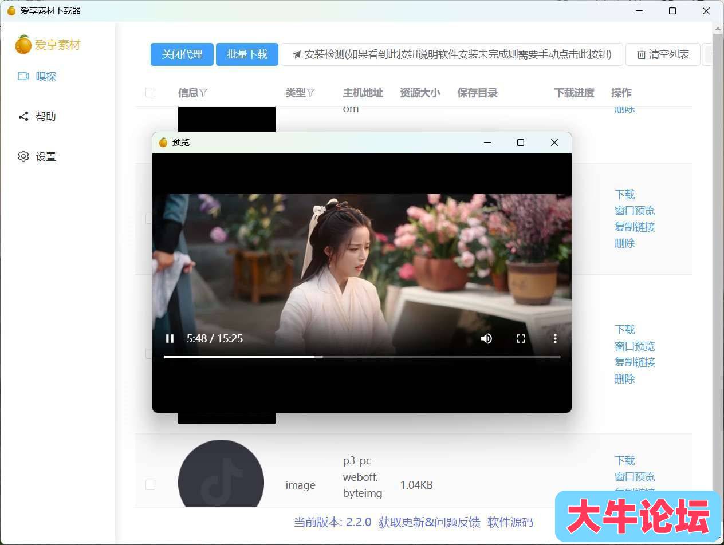Click the 资源大小 column header

pos(420,93)
